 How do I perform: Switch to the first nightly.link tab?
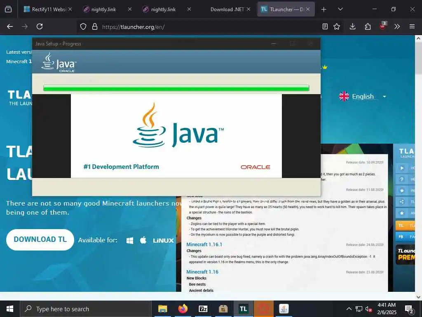(x=108, y=9)
